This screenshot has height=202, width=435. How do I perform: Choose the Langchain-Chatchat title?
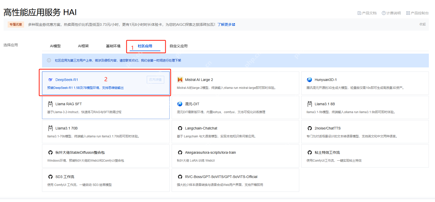[201, 128]
